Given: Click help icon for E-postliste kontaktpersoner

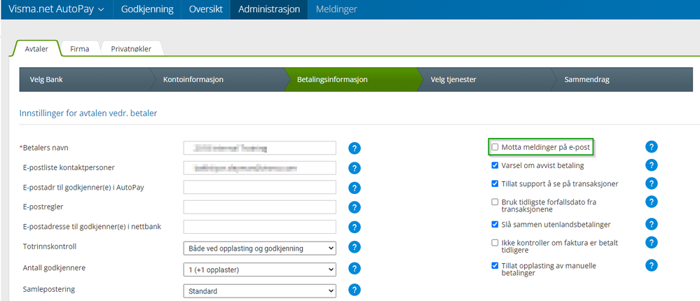Looking at the screenshot, I should click(354, 168).
